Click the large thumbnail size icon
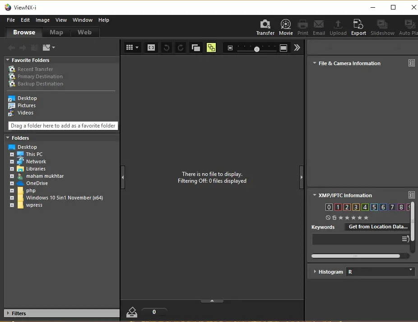 tap(283, 48)
